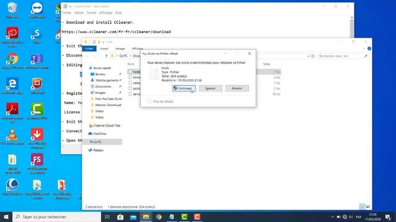The image size is (396, 222).
Task: Open the notification center icon
Action: pyautogui.click(x=388, y=217)
